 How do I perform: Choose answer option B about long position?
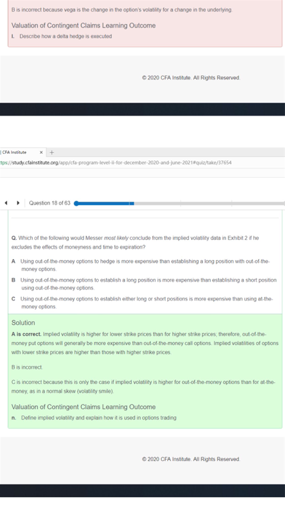[x=144, y=284]
